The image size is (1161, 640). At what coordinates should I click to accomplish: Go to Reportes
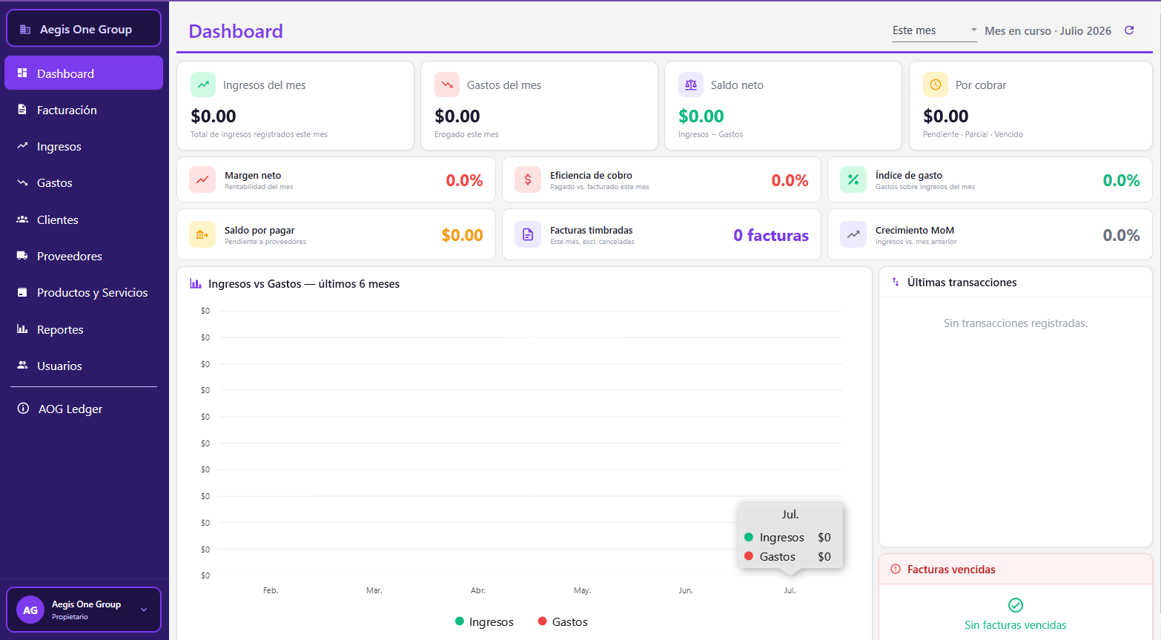(x=84, y=329)
